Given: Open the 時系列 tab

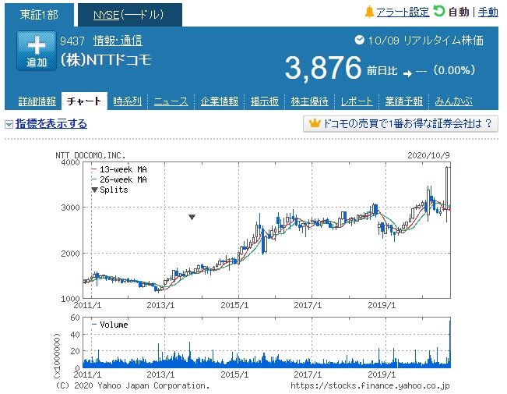Looking at the screenshot, I should coord(127,101).
